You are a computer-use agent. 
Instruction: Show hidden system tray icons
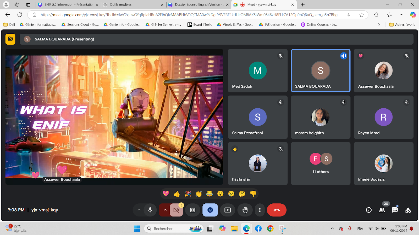pos(332,228)
